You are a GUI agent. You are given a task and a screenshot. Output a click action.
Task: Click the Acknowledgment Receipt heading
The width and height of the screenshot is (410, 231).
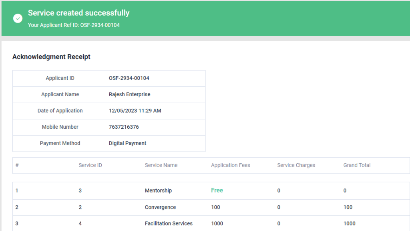[x=51, y=57]
